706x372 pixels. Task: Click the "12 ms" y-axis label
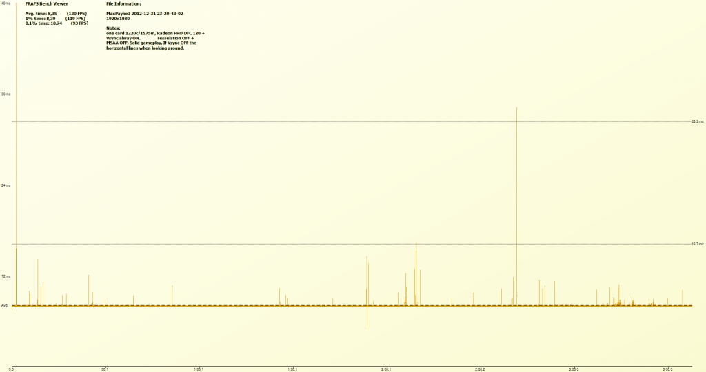click(x=6, y=276)
